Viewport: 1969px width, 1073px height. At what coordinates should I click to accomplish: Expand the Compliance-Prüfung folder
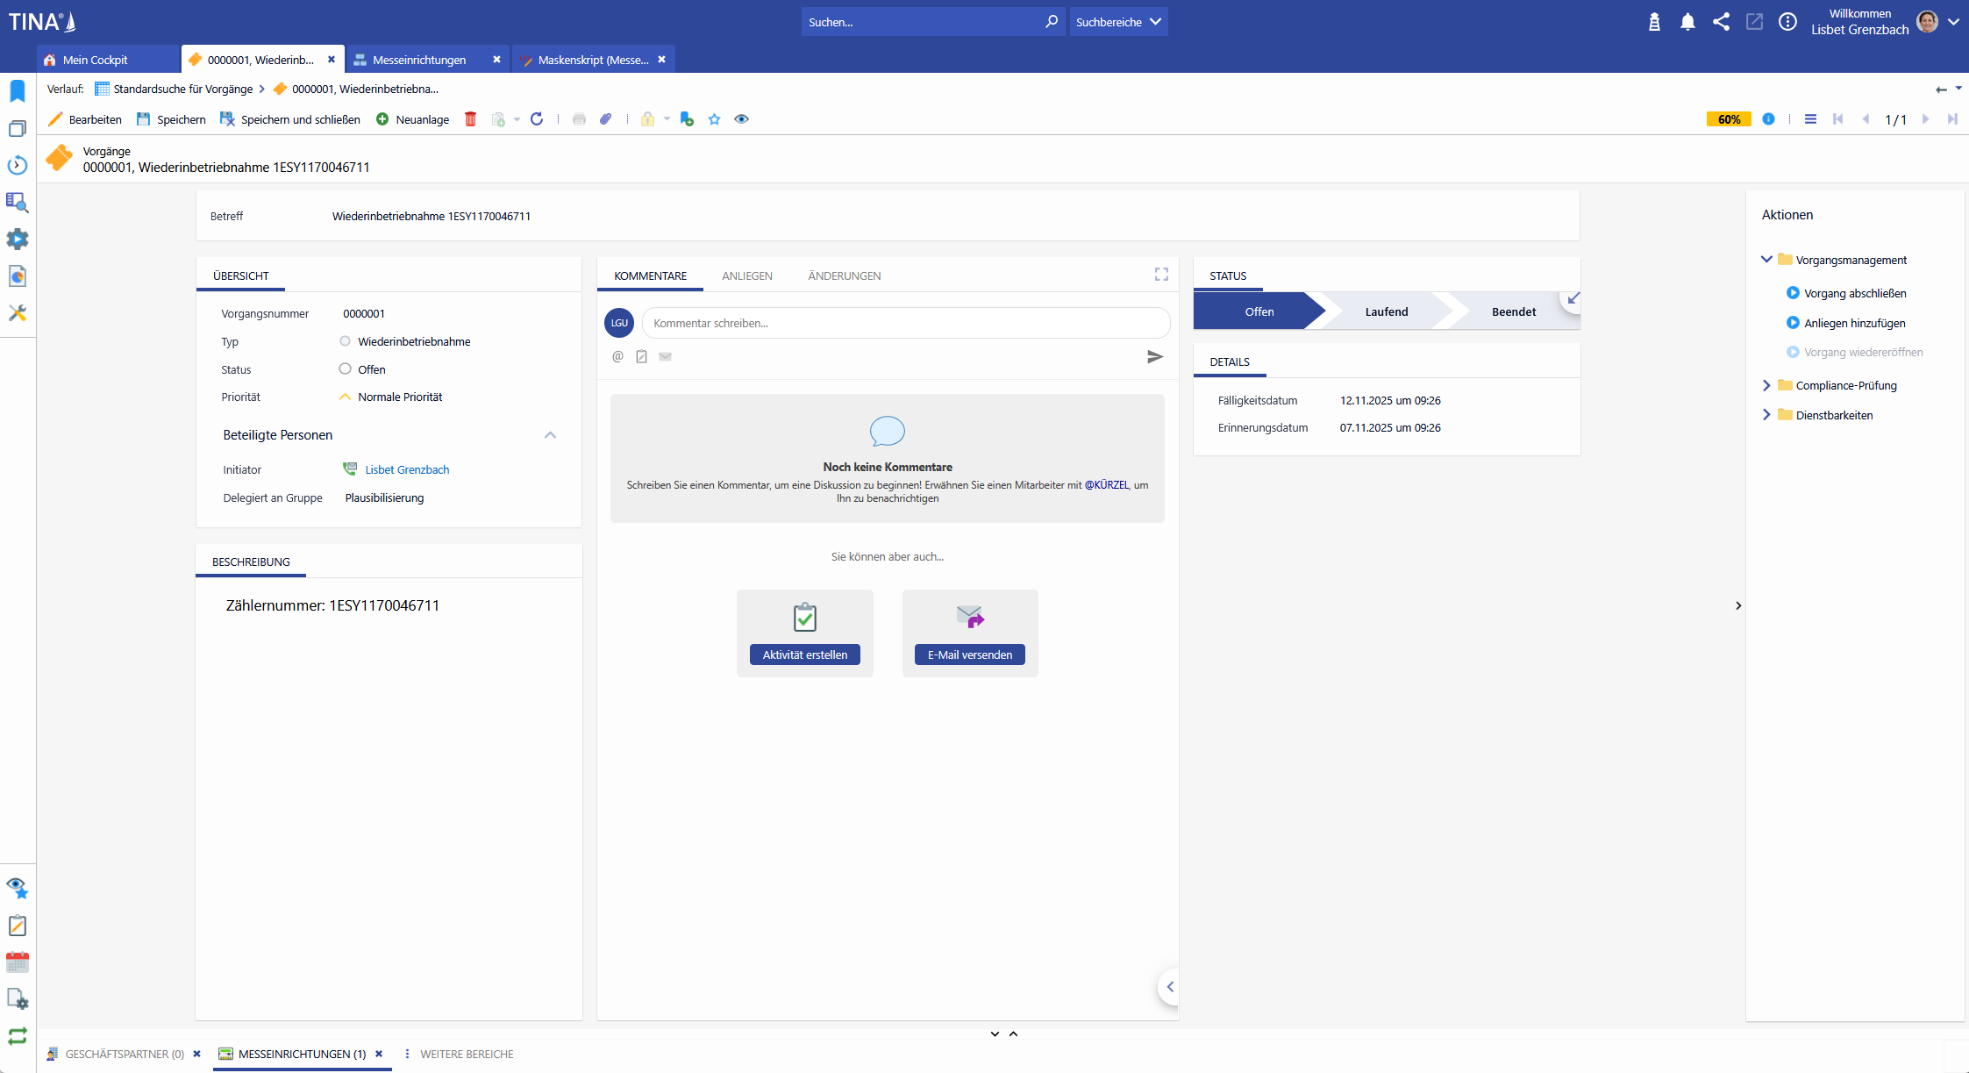[1766, 385]
